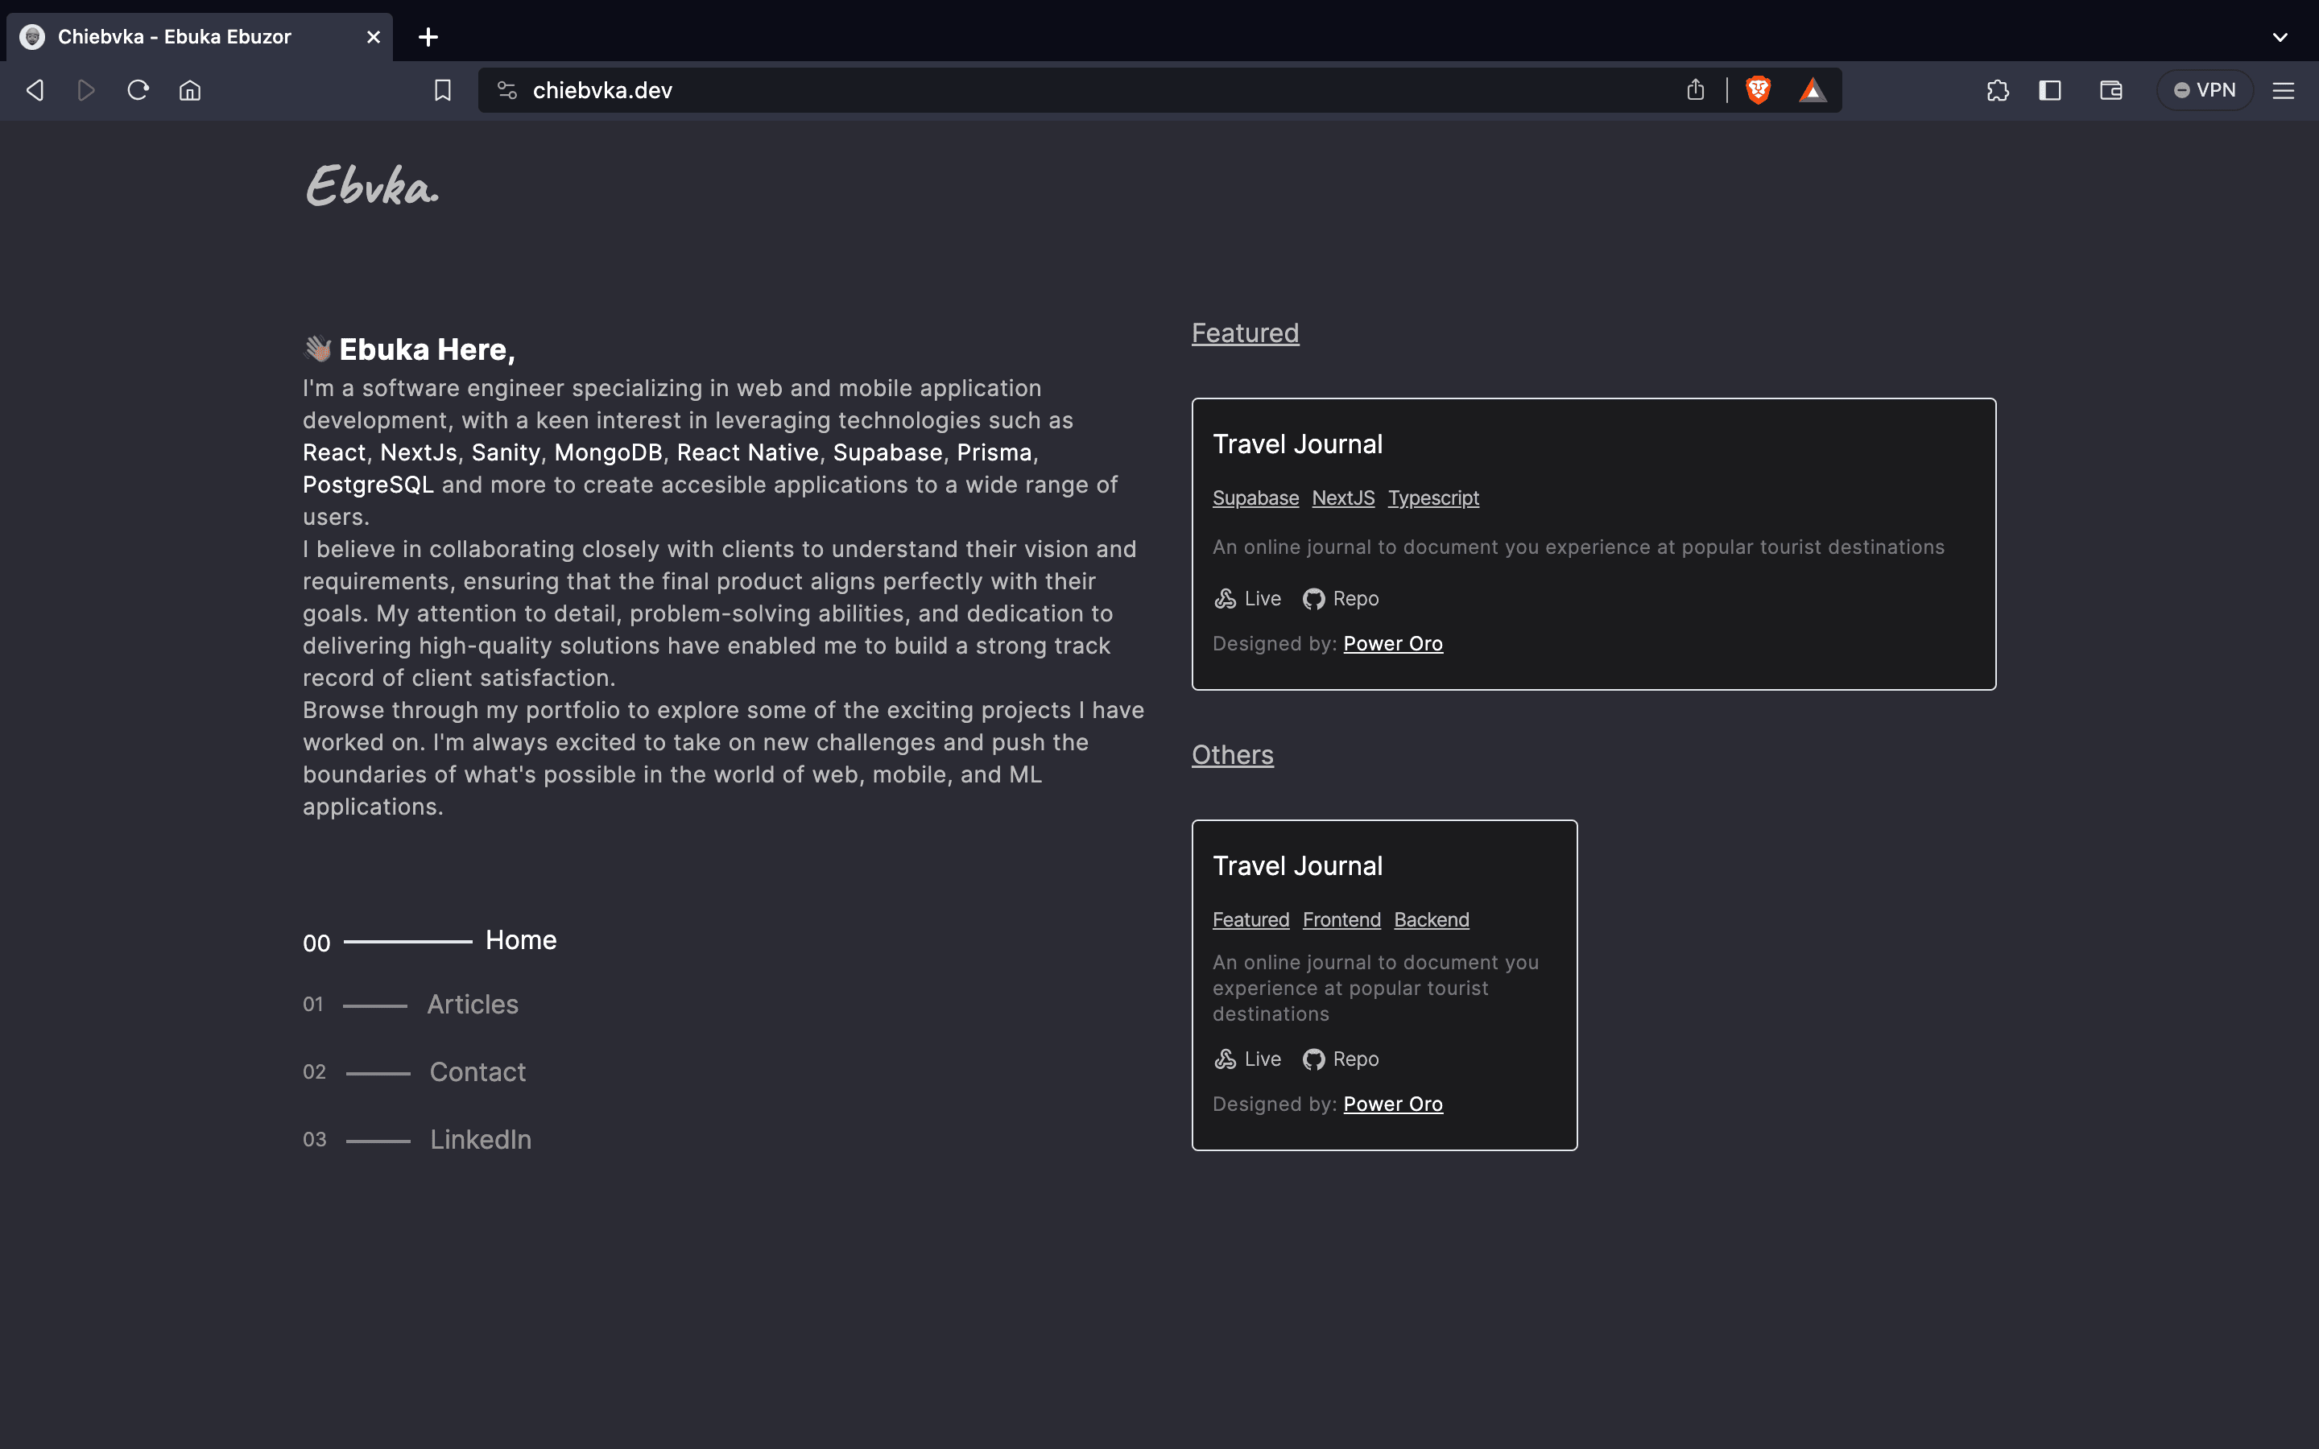
Task: Open the hamburger main menu
Action: coord(2283,90)
